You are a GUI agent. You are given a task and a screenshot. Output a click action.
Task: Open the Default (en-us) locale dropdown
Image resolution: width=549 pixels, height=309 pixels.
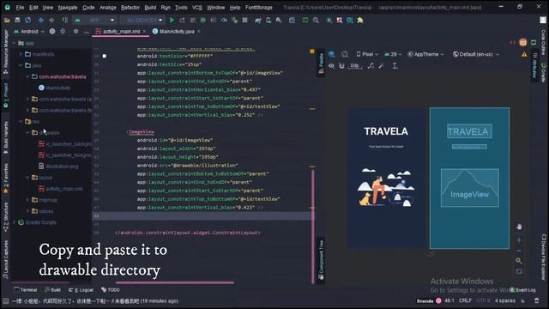[476, 54]
